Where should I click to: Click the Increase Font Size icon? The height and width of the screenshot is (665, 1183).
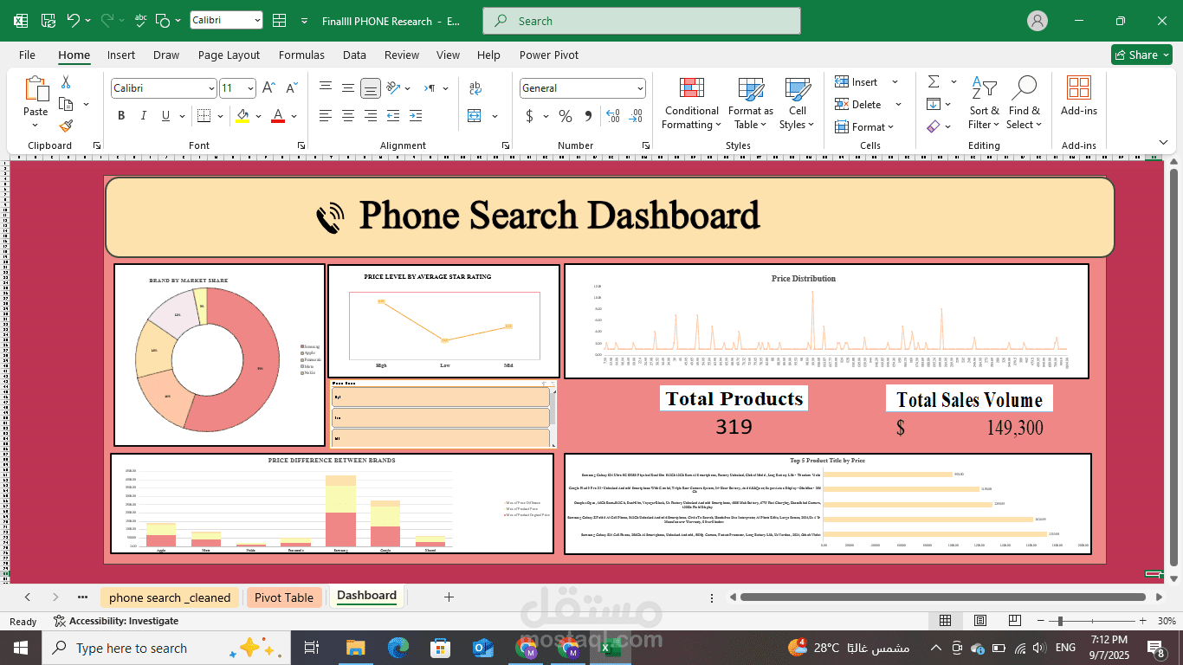click(x=269, y=88)
